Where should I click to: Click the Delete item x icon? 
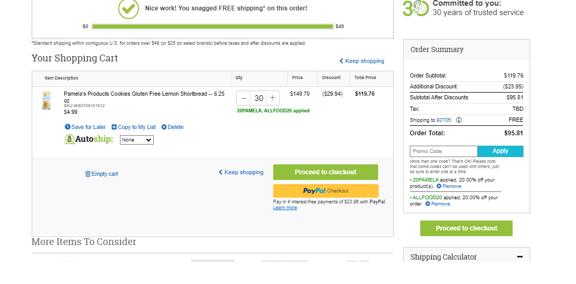pos(164,127)
